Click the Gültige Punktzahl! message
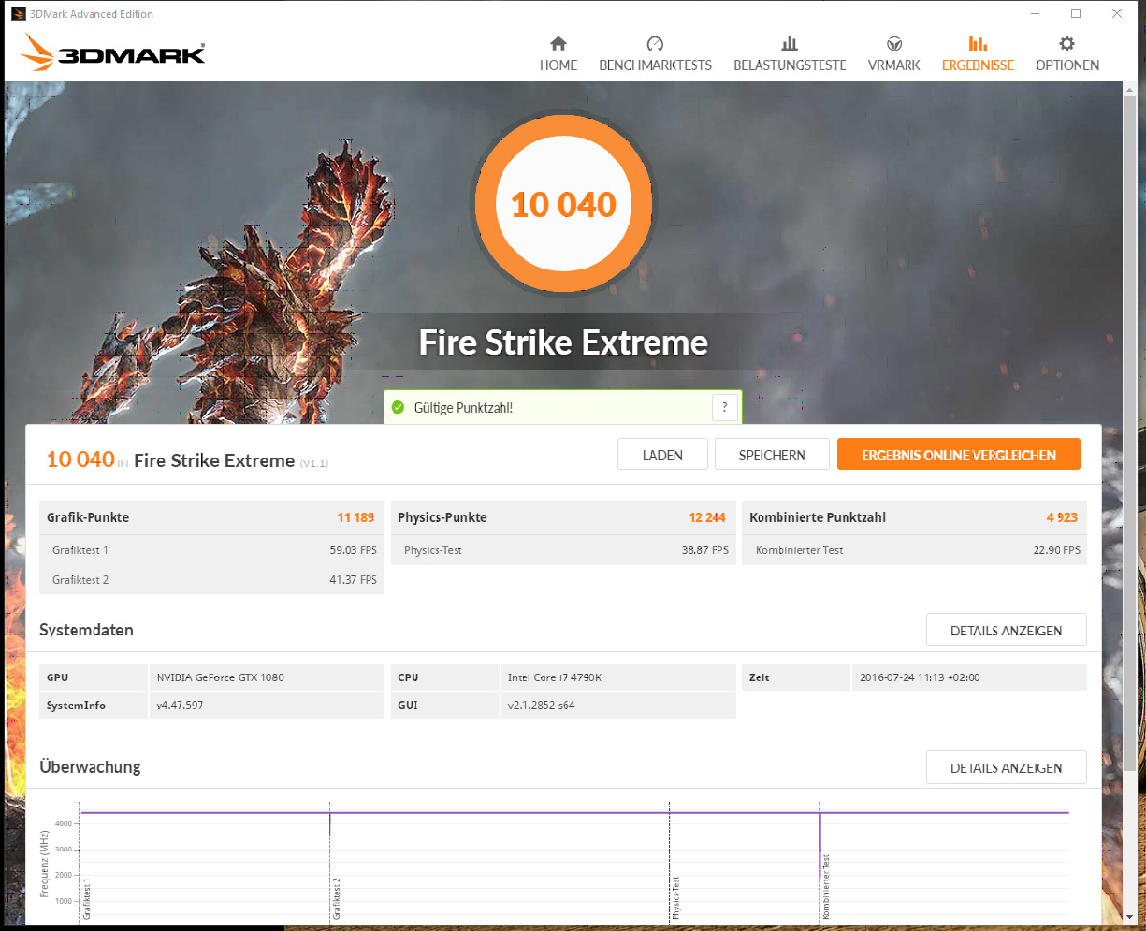Screen dimensions: 1146x931 (x=463, y=408)
